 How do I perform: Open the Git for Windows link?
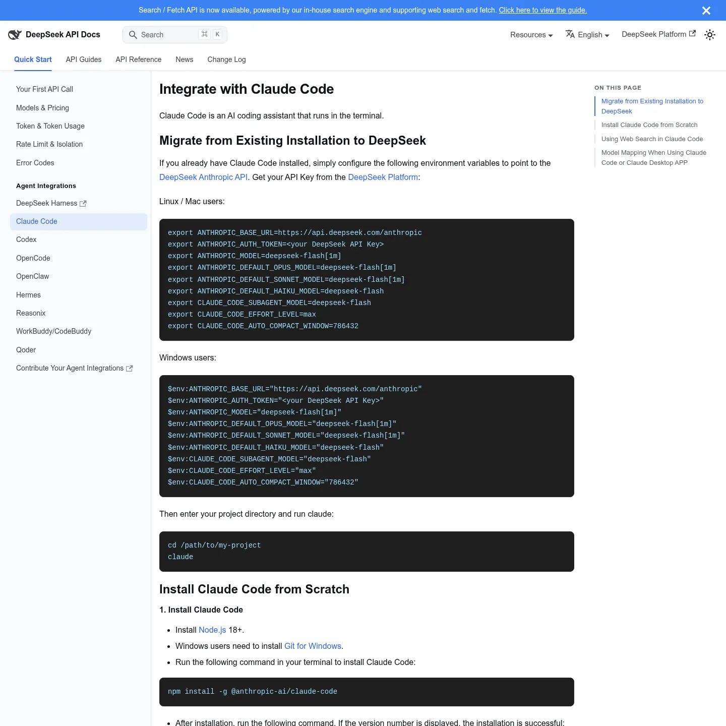pyautogui.click(x=313, y=646)
